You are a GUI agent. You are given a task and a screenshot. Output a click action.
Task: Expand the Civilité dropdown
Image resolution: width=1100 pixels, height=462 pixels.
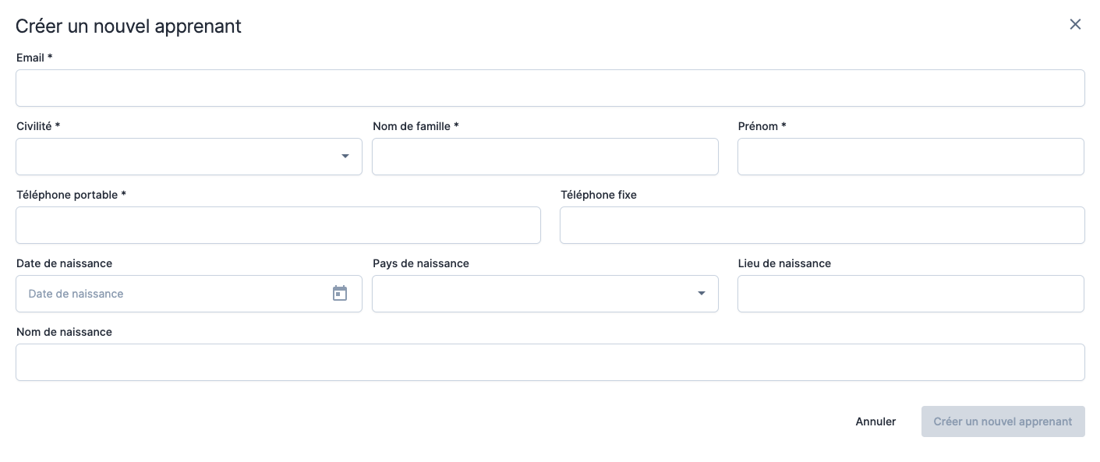(189, 157)
